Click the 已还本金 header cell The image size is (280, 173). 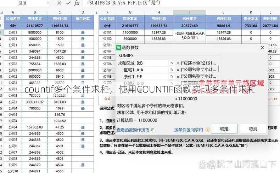(190, 18)
